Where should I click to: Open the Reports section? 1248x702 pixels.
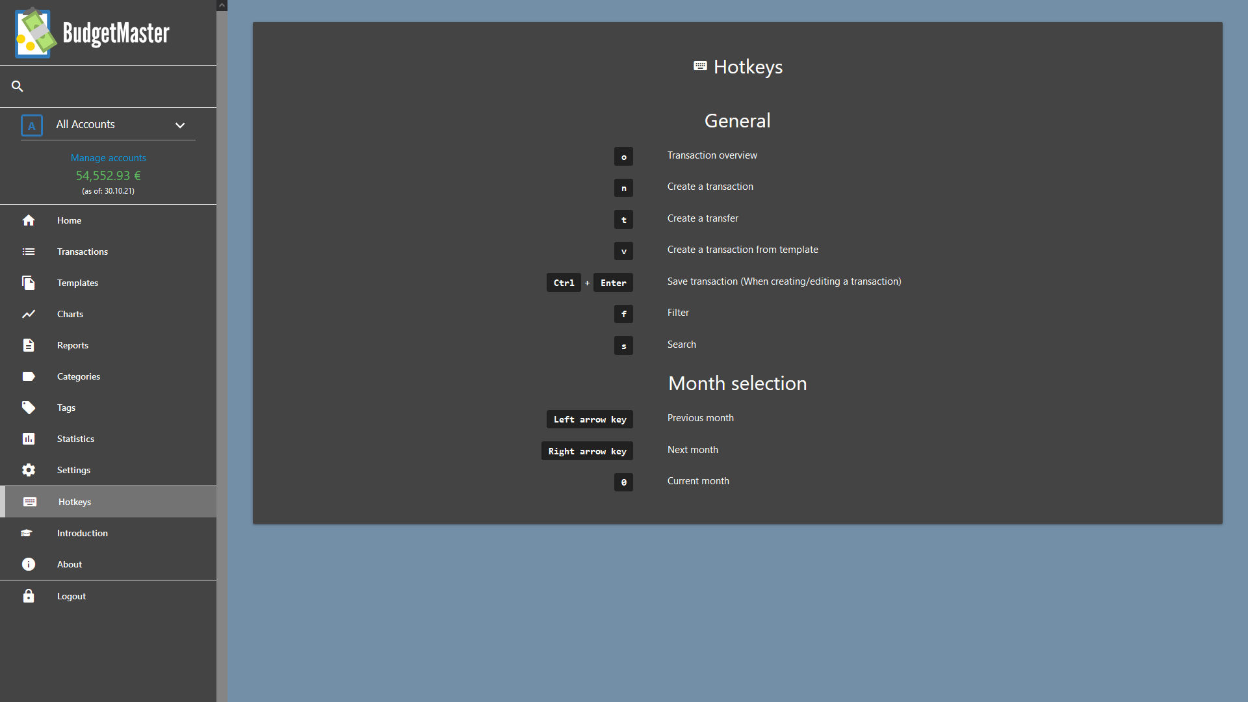pyautogui.click(x=108, y=345)
